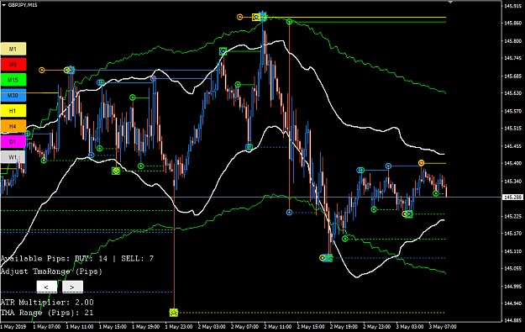Viewport: 525px width, 332px height.
Task: Click the '3 May 07:00' time axis label
Action: pos(443,327)
